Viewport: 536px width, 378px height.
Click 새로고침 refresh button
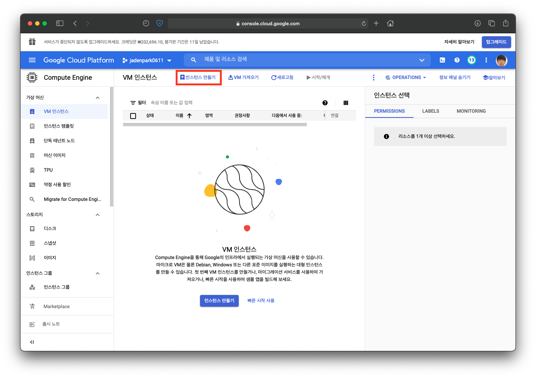tap(282, 78)
